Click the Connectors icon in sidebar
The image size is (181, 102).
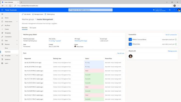tap(2, 37)
